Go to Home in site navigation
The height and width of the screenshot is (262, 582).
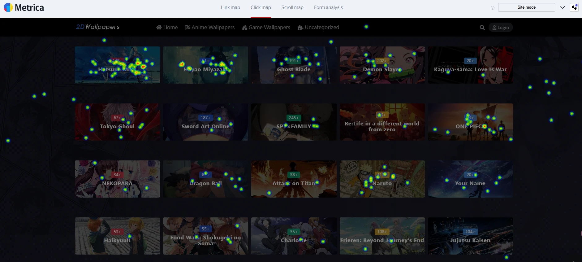(x=167, y=27)
